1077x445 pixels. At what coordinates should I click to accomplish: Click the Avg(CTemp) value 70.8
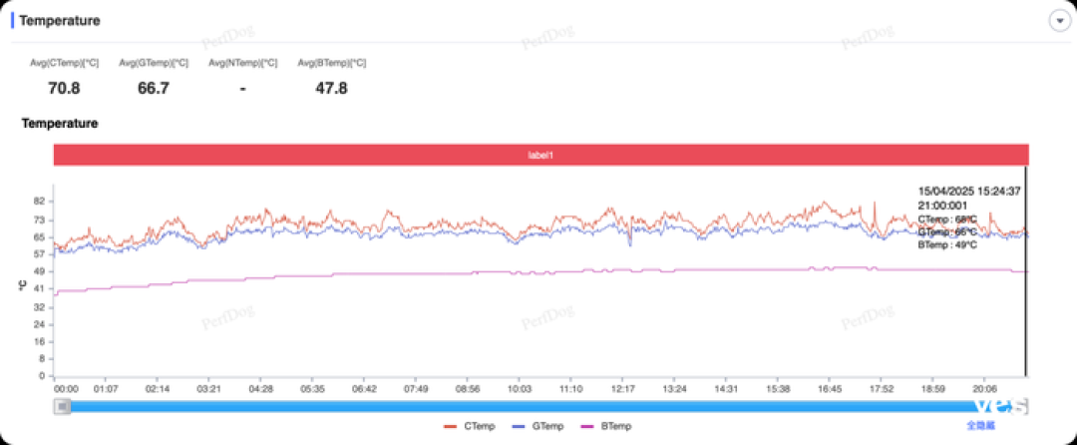pyautogui.click(x=64, y=88)
